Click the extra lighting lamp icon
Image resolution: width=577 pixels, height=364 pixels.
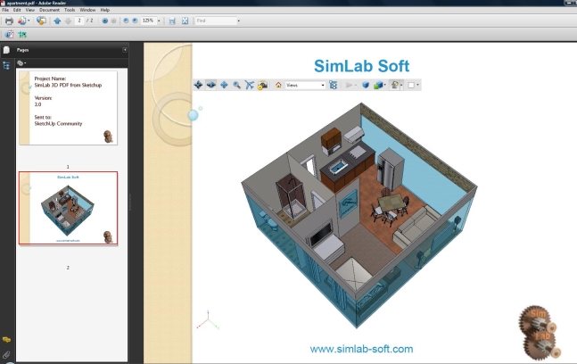tap(395, 85)
